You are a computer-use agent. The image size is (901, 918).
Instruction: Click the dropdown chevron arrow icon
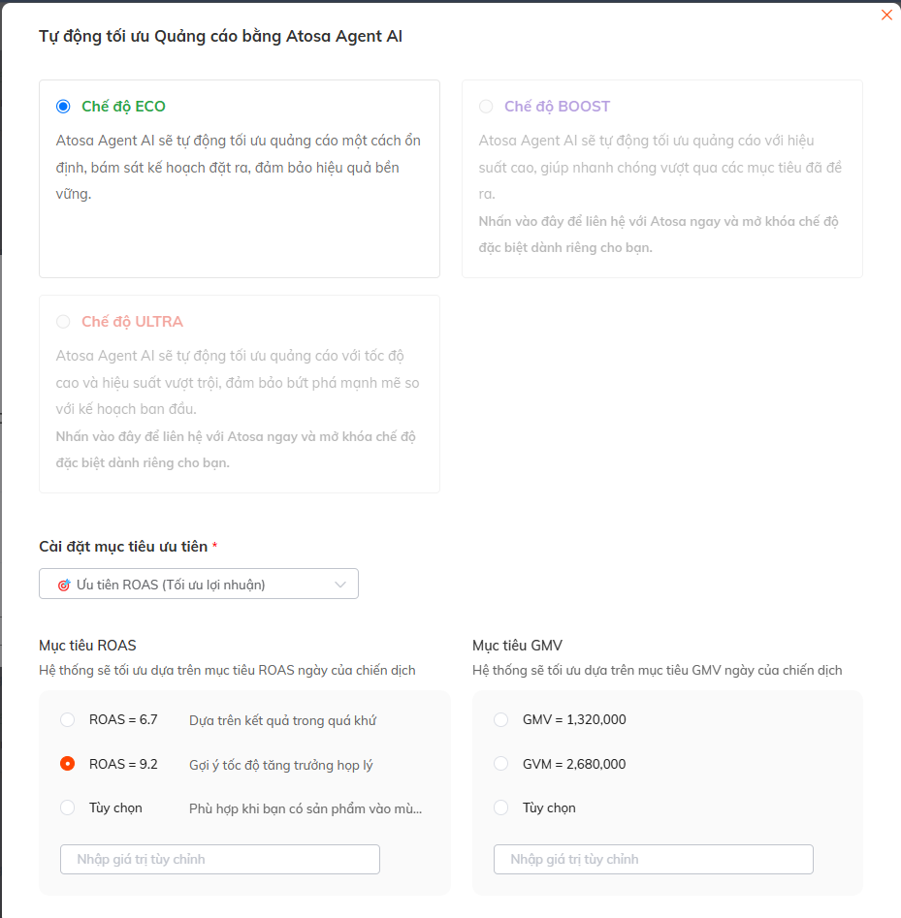click(340, 585)
